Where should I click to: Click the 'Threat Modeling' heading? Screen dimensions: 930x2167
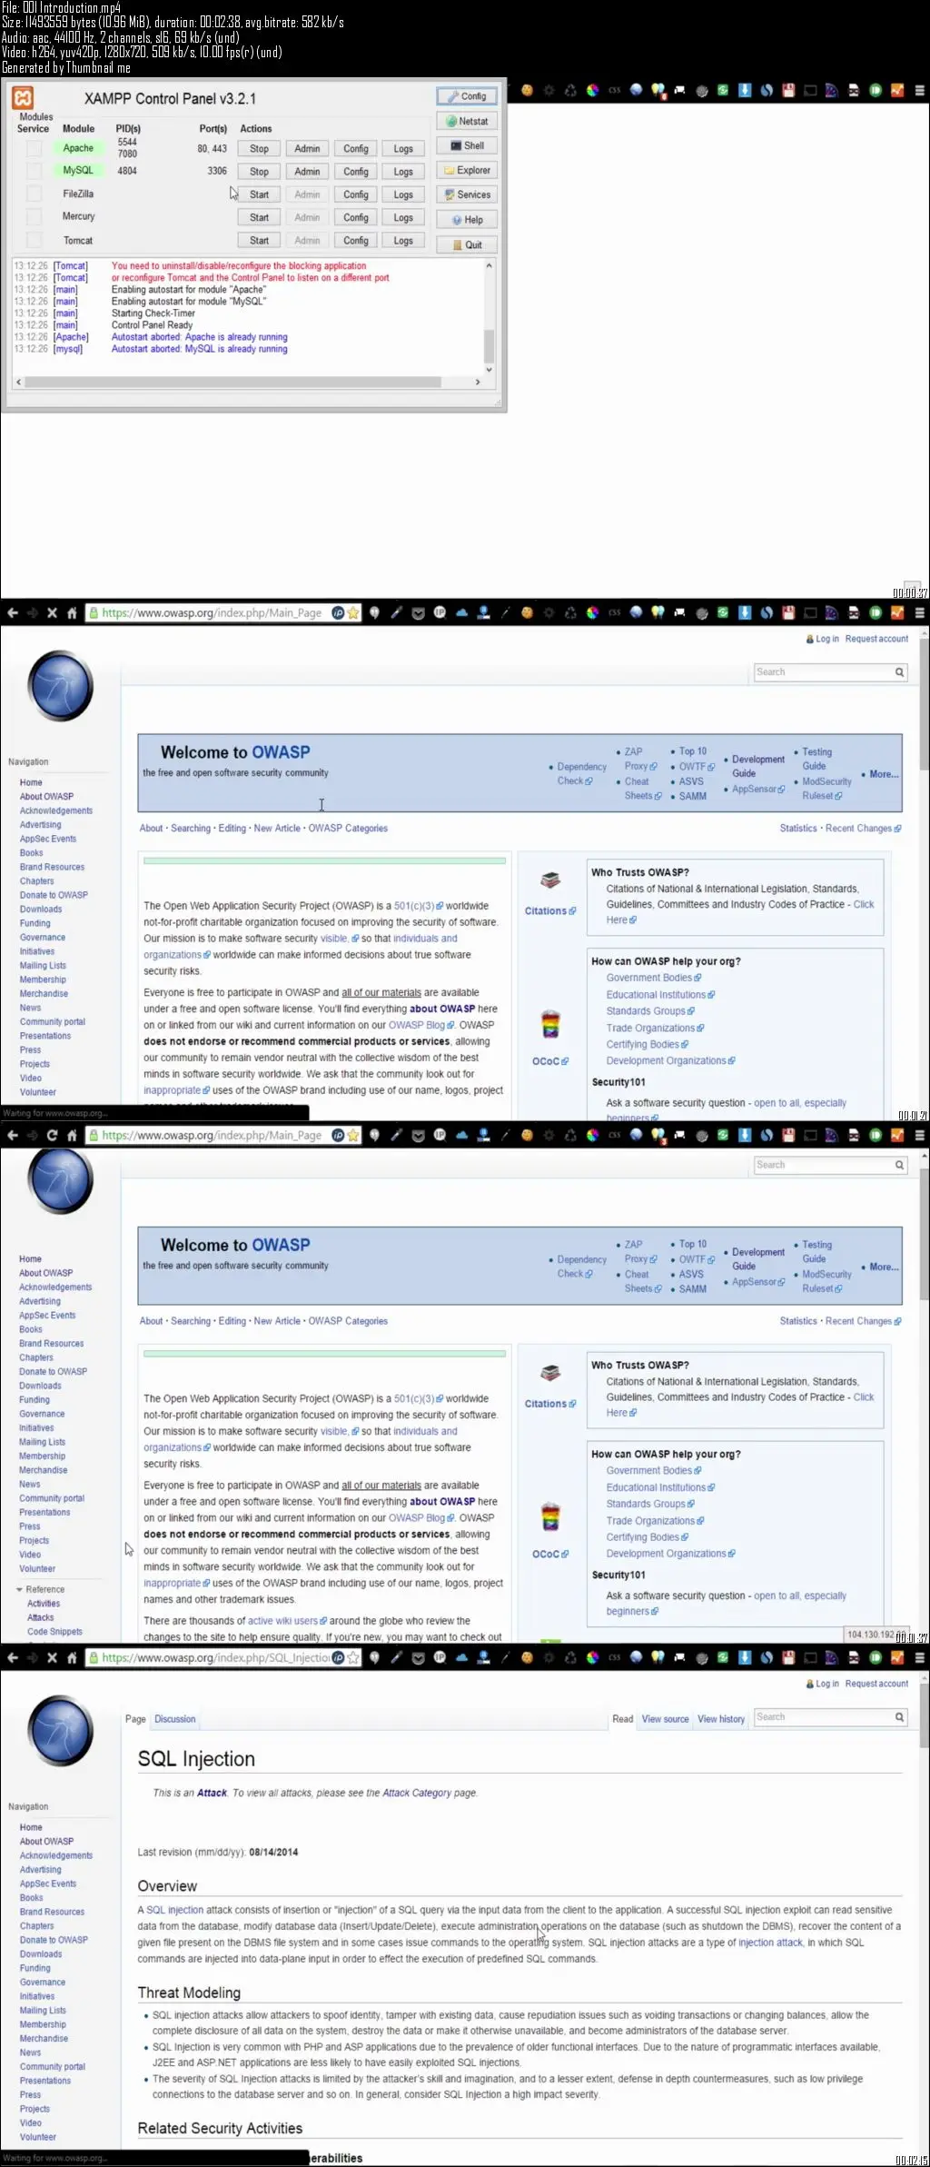click(189, 1993)
